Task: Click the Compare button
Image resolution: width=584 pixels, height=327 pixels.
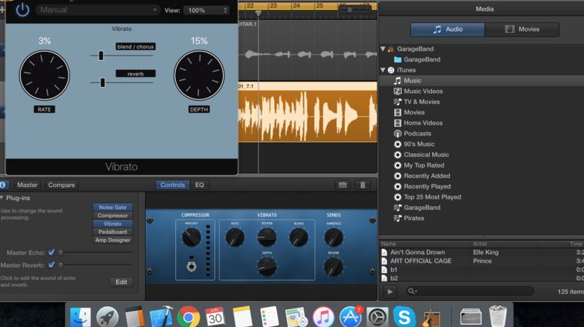Action: pos(62,185)
